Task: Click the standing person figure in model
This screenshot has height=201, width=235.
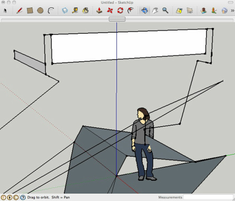Action: click(143, 144)
